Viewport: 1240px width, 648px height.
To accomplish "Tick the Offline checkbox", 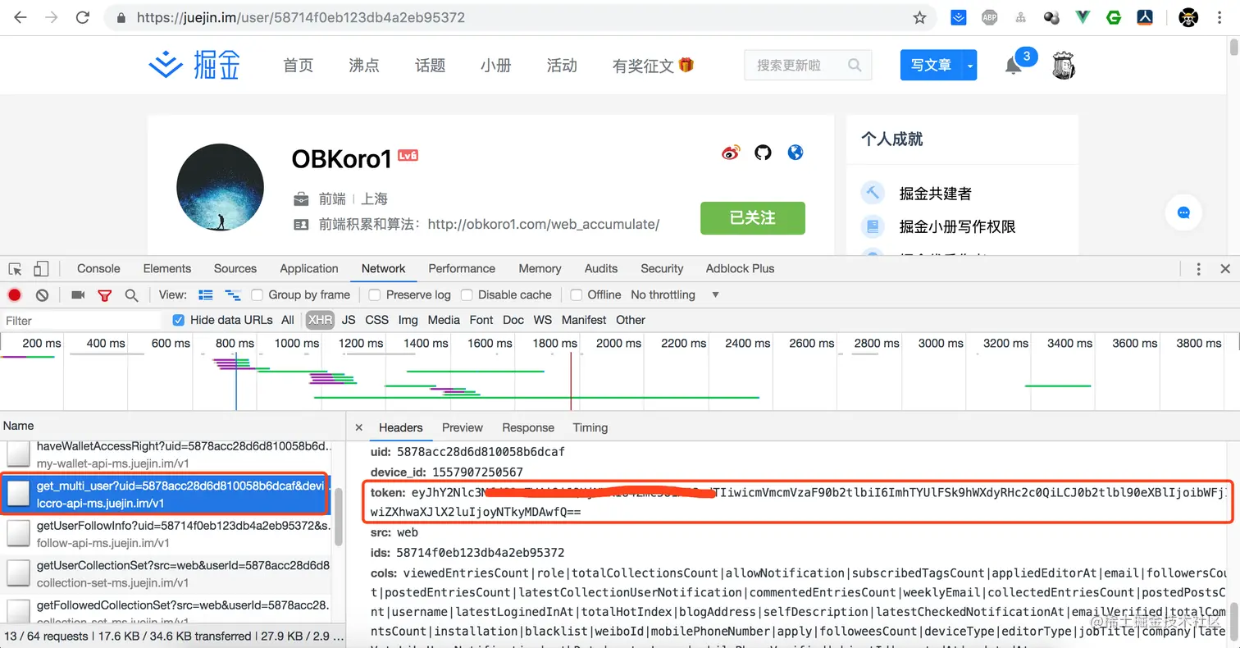I will click(577, 295).
